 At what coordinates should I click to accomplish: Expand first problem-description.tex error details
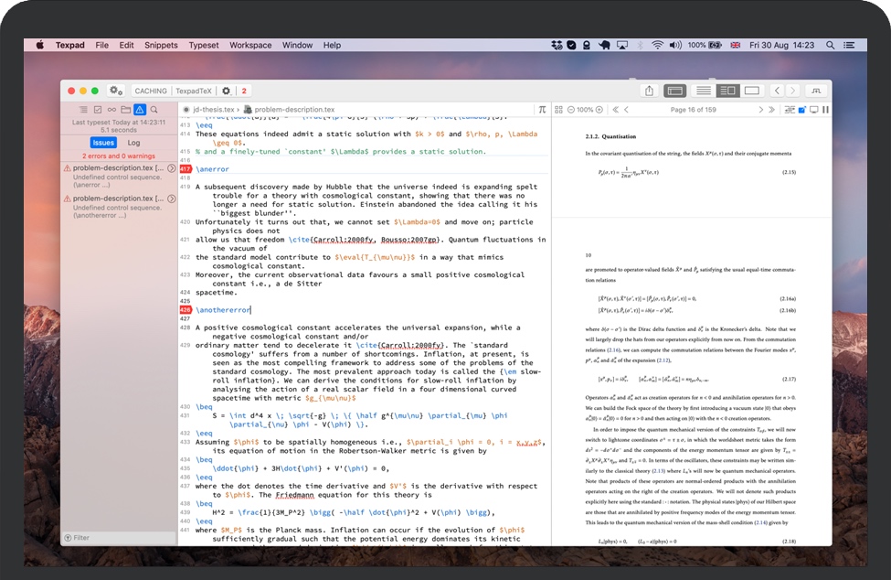coord(171,169)
